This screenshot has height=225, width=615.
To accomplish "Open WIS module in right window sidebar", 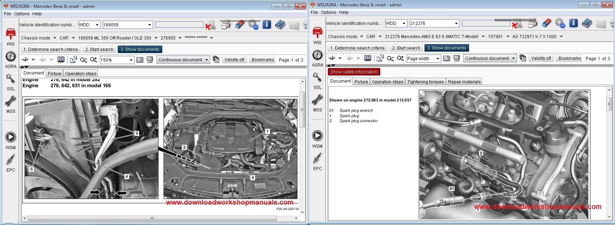I will [317, 33].
